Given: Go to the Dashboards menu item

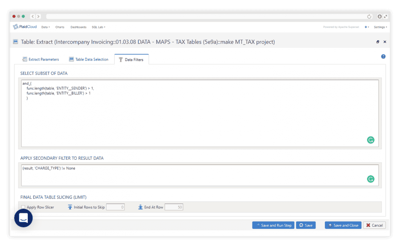Looking at the screenshot, I should 78,27.
